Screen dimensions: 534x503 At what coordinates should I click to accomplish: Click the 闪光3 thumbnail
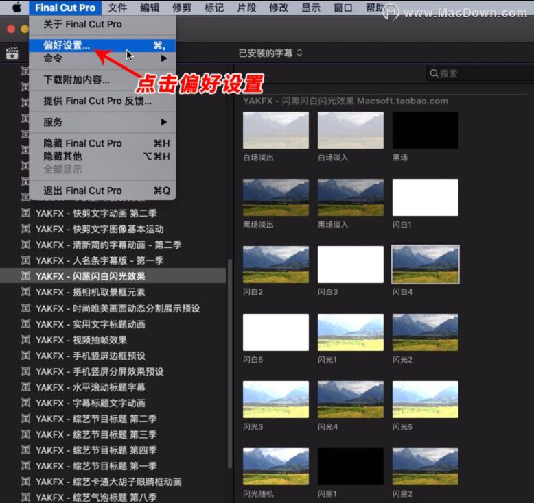(x=276, y=400)
